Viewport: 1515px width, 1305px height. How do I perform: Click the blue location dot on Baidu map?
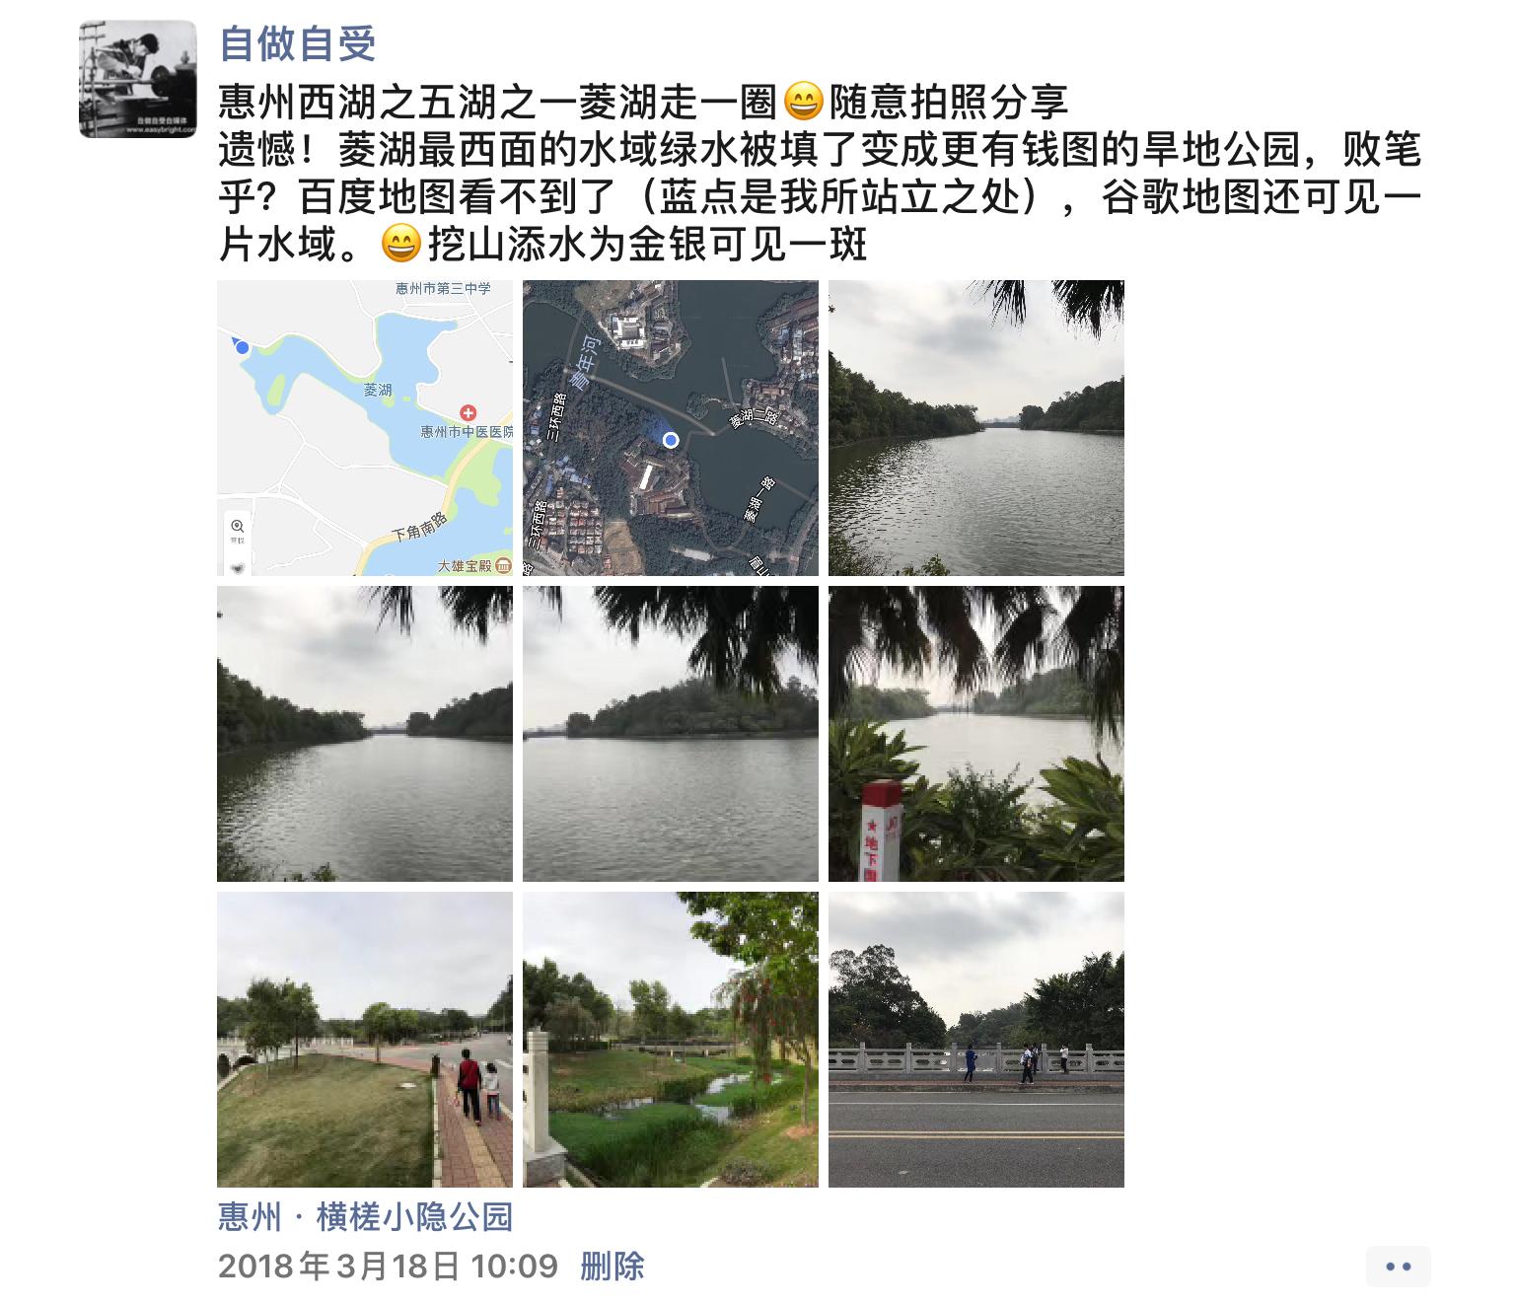[x=242, y=347]
